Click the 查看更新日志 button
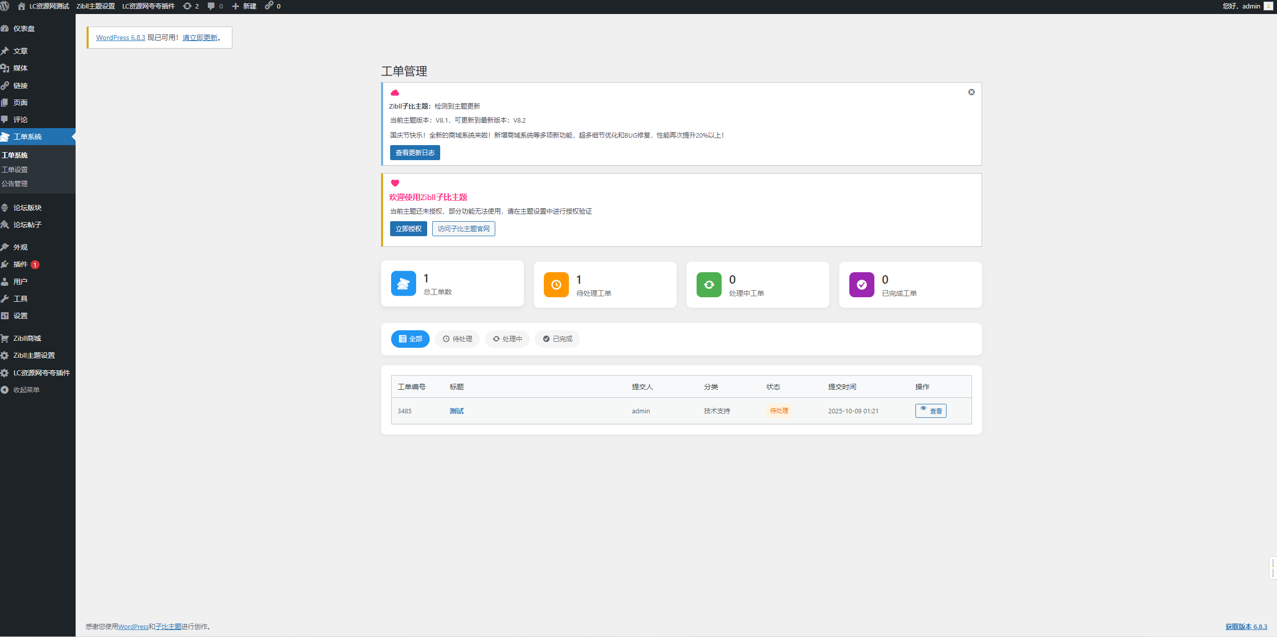Viewport: 1277px width, 637px height. pyautogui.click(x=415, y=153)
